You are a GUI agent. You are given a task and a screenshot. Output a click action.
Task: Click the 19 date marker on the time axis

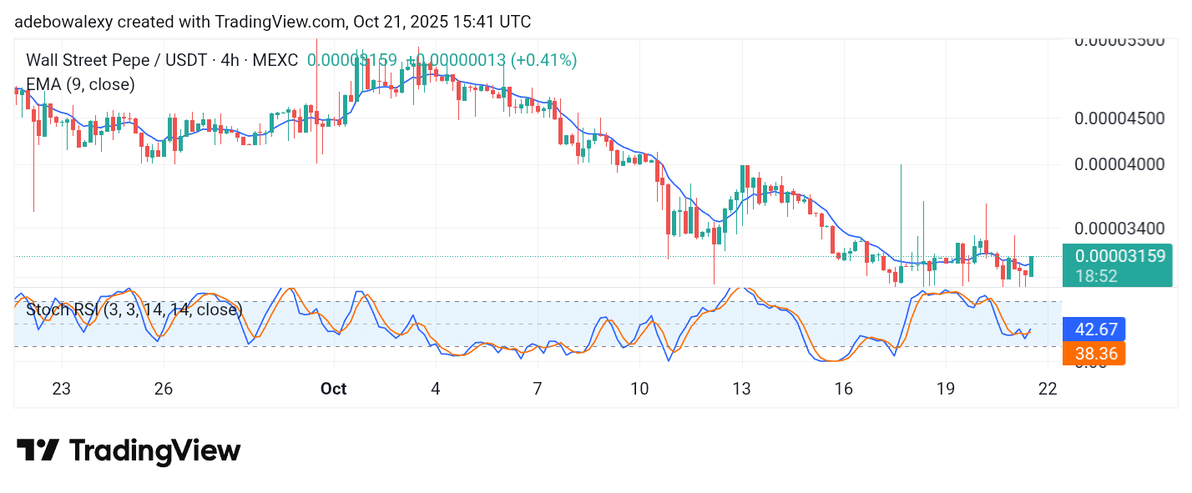(945, 389)
